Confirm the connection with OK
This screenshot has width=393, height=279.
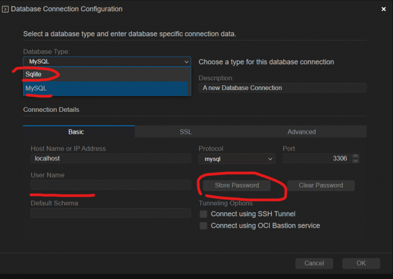[361, 263]
